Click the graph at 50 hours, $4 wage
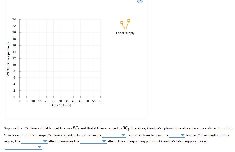 click(87, 84)
